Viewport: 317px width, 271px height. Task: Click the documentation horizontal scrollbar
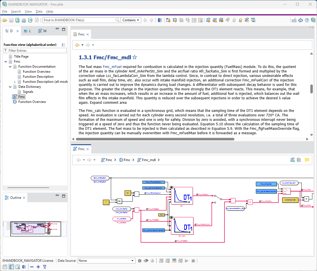click(x=155, y=139)
